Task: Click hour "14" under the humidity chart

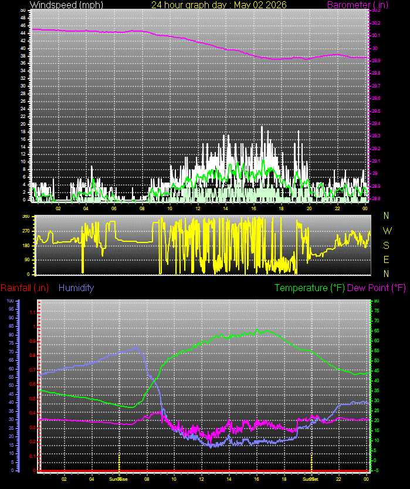Action: click(x=229, y=479)
